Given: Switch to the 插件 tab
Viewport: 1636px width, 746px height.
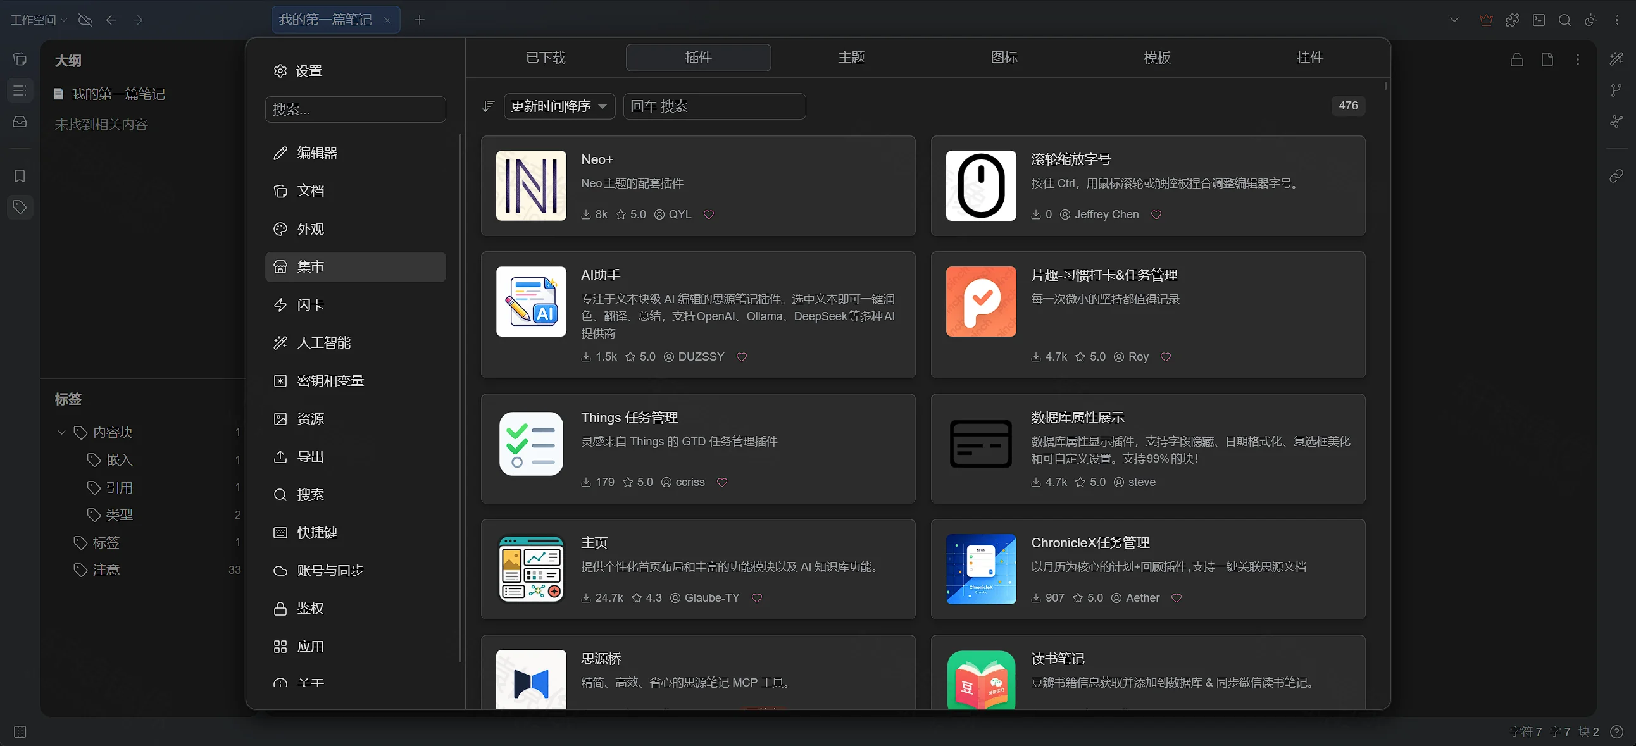Looking at the screenshot, I should [x=698, y=57].
